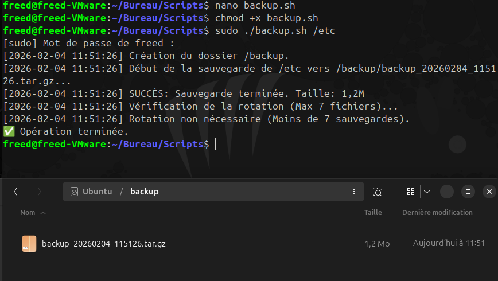Sort by the Nom column header
Screen dimensions: 498x281
tap(28, 213)
